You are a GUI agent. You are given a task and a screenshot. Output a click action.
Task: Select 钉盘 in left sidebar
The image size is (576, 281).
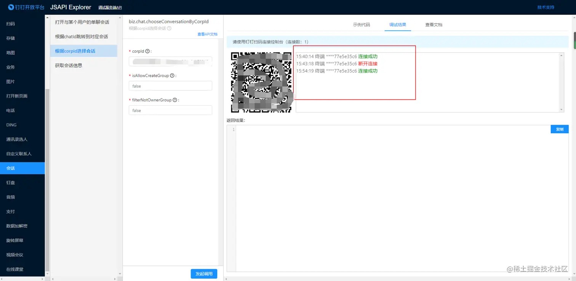tap(22, 183)
